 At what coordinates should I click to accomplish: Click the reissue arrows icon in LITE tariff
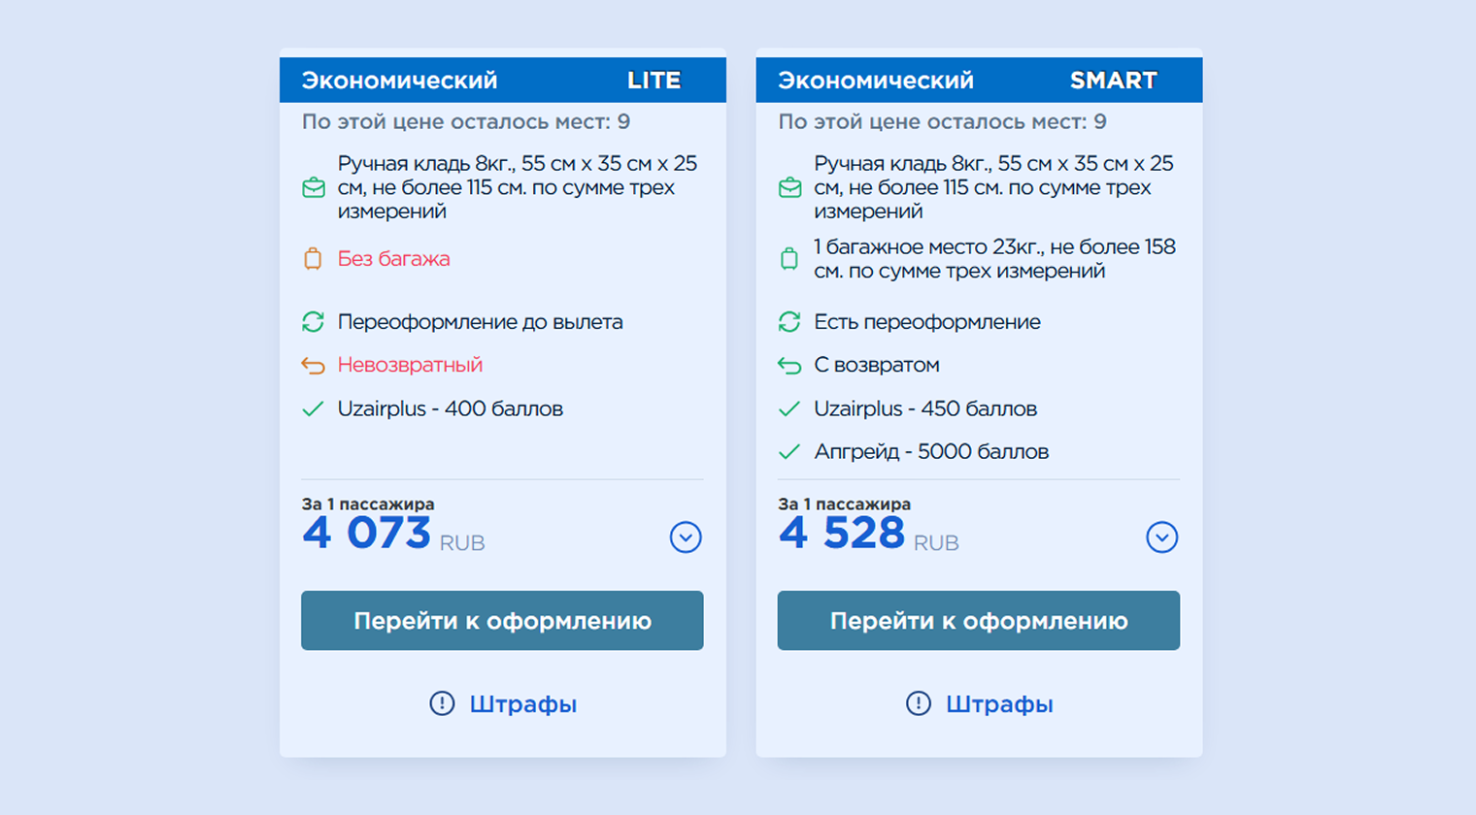coord(313,321)
